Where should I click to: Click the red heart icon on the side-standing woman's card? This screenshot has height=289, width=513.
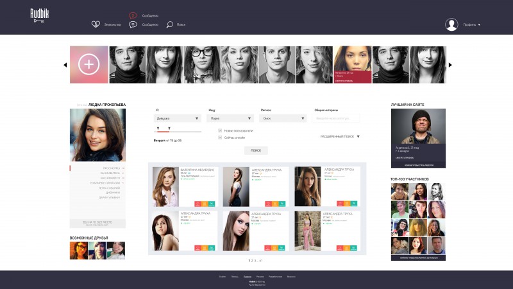point(268,204)
